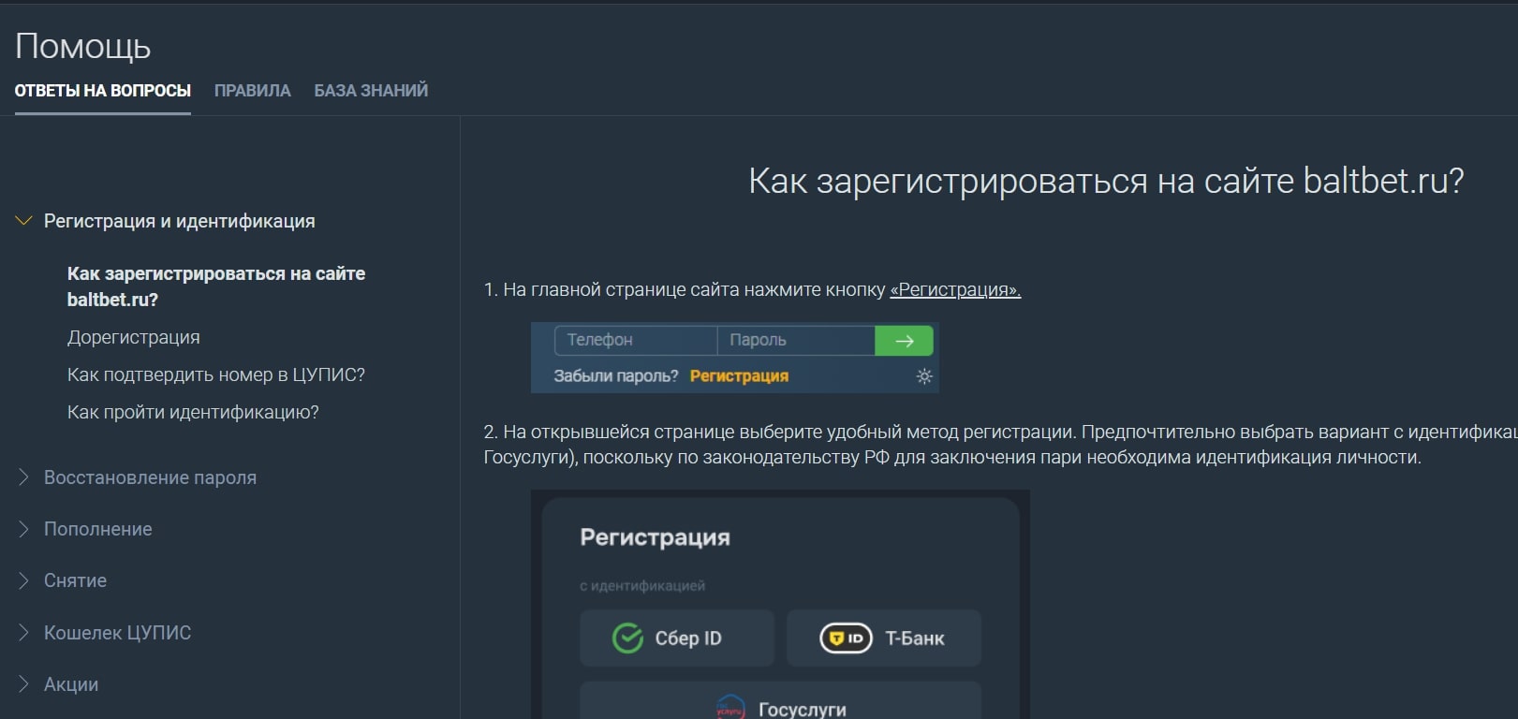The height and width of the screenshot is (719, 1518).
Task: Click the Регистрация и идентификация label
Action: 180,221
